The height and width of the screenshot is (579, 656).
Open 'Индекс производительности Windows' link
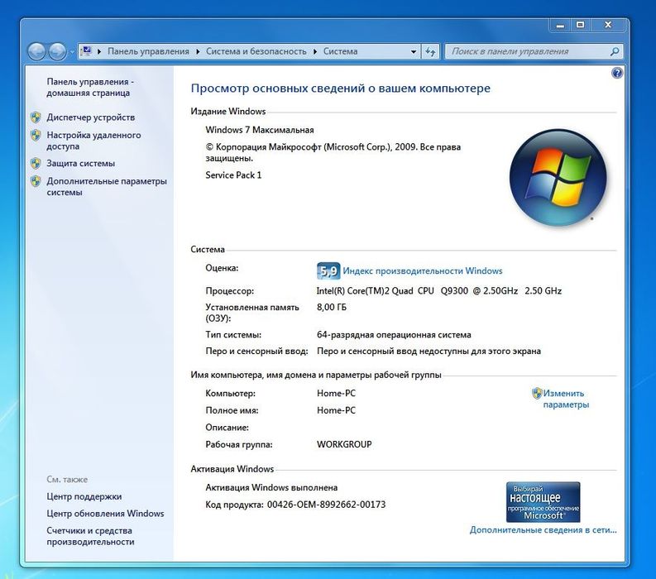tap(423, 270)
